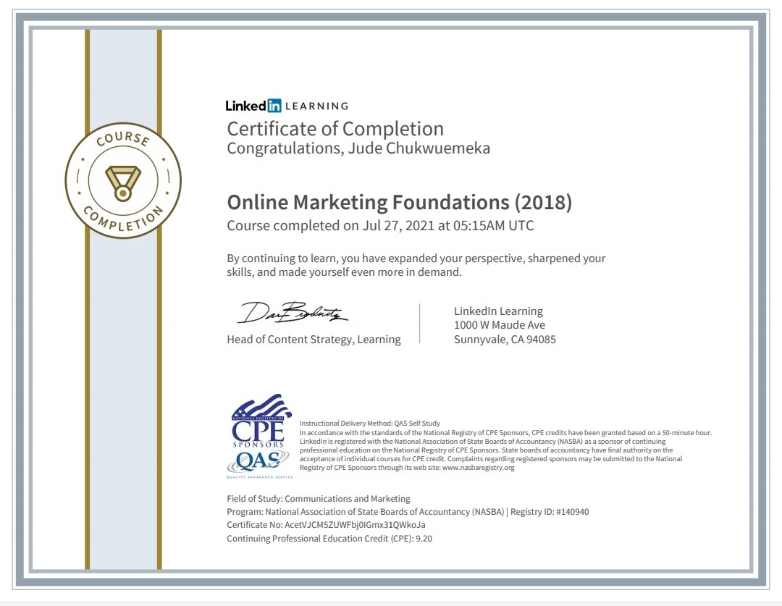Screen dimensions: 782x606
Task: Select certificate number 'AcetVJCM5ZUWFbj0IGmx31QWkoJa'
Action: pyautogui.click(x=355, y=525)
